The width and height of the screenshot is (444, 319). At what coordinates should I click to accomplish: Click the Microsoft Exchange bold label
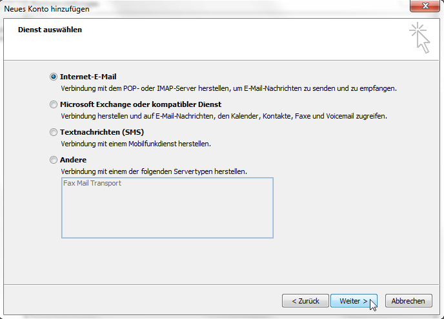[x=141, y=104]
